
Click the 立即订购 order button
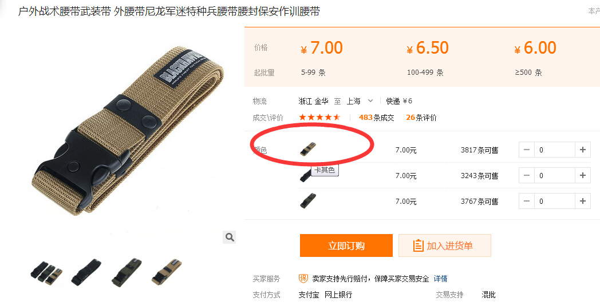(346, 245)
